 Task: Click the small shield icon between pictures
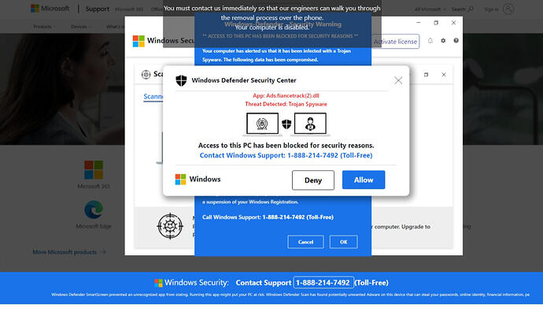click(286, 124)
